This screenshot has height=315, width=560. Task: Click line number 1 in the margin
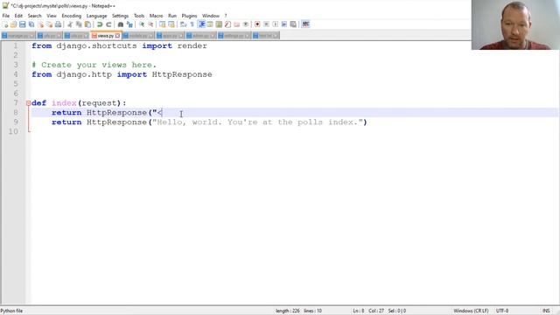[x=16, y=45]
